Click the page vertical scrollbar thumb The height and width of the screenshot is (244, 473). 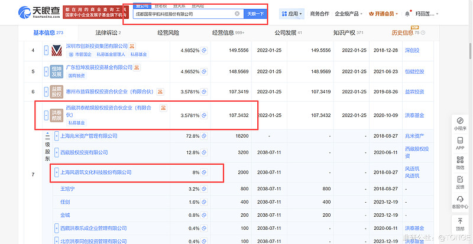point(470,51)
